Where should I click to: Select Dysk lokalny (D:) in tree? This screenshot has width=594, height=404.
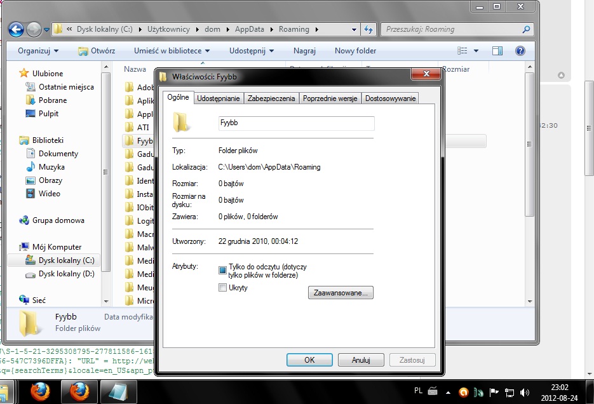click(x=66, y=274)
